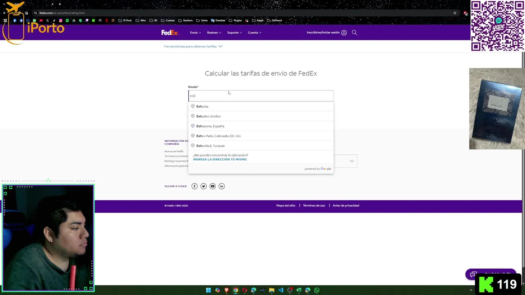
Task: Open the footer language dropdown chevron
Action: 352,161
